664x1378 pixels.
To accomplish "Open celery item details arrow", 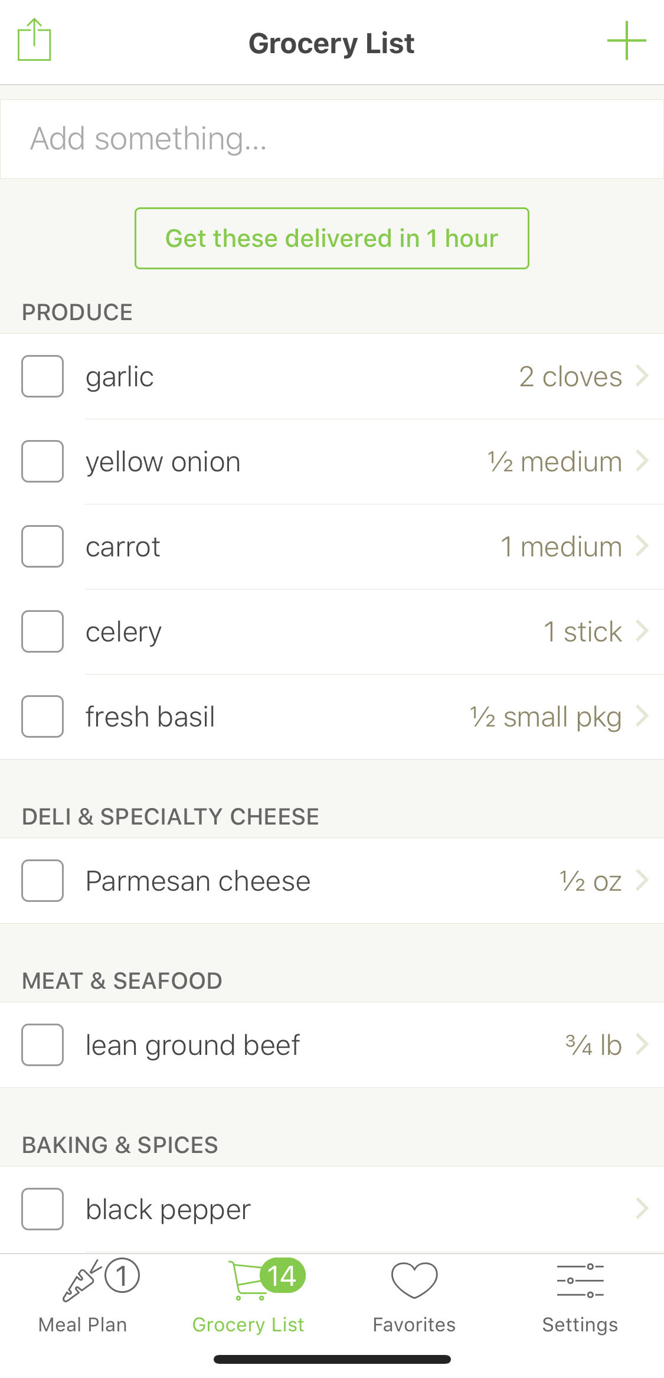I will coord(642,631).
